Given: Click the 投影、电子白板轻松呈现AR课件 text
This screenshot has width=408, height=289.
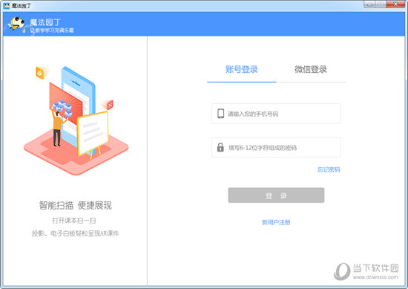Looking at the screenshot, I should coord(76,233).
